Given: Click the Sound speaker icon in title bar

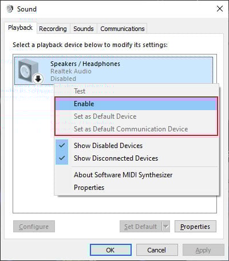Looking at the screenshot, I should point(10,9).
